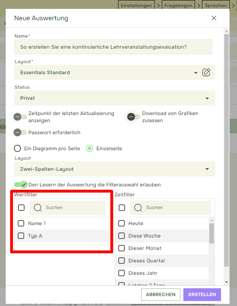This screenshot has height=306, width=237.
Task: Check the Dieses Jahr checkbox
Action: tap(122, 273)
